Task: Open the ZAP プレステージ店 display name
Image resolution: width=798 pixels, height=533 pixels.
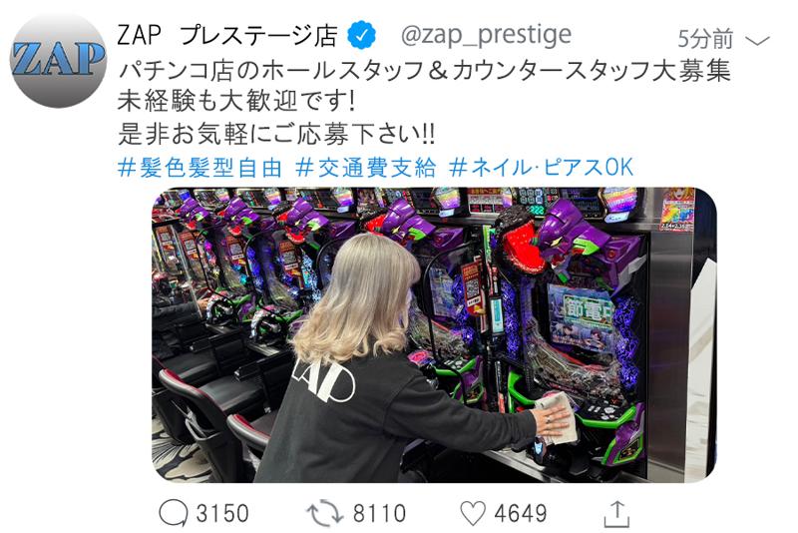Action: coord(227,35)
